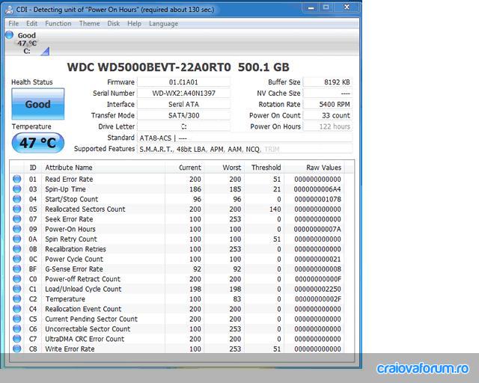
Task: Click the Transfer Mode SATA/300 field
Action: pos(183,115)
